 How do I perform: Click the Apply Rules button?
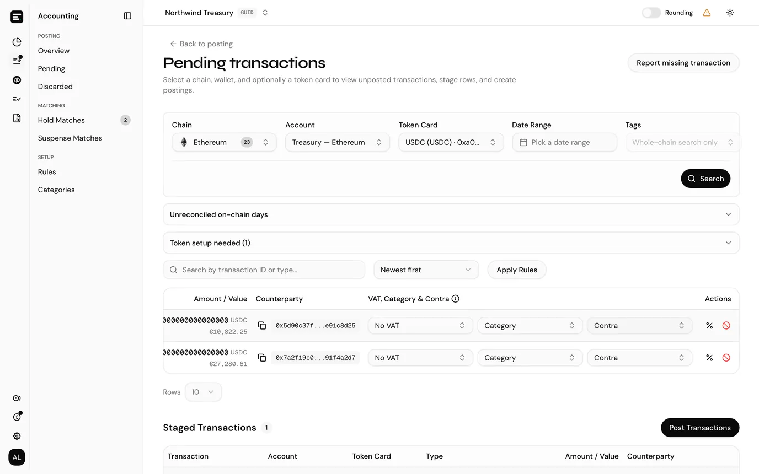click(x=517, y=270)
